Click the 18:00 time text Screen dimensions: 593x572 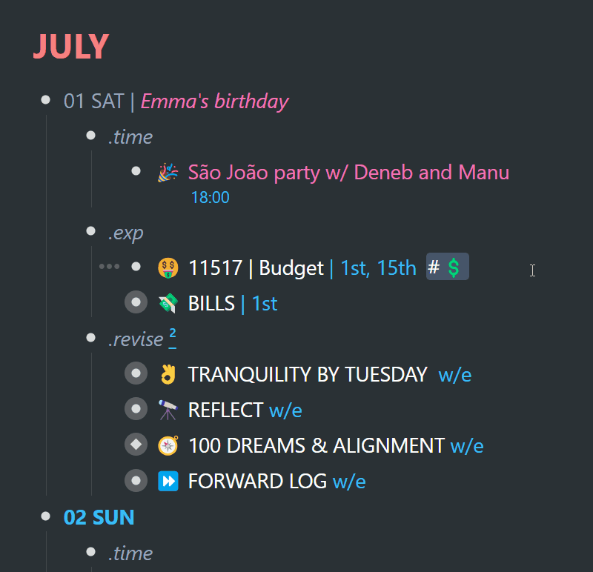[211, 197]
